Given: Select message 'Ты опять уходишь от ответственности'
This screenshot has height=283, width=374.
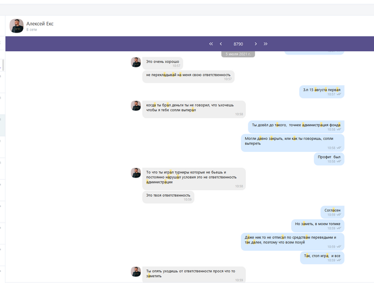Looking at the screenshot, I should 194,274.
